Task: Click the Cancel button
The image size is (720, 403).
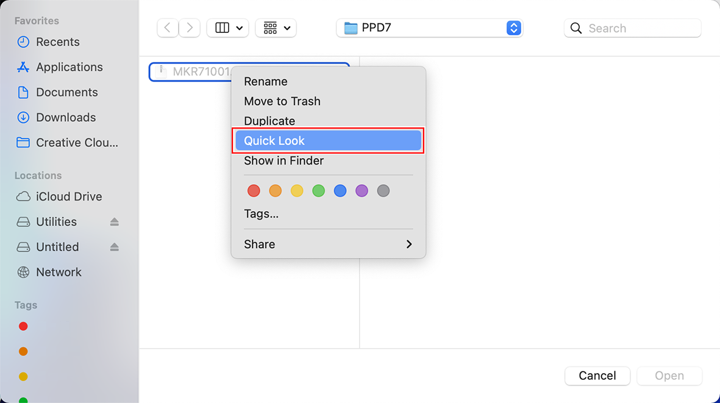Action: tap(597, 376)
